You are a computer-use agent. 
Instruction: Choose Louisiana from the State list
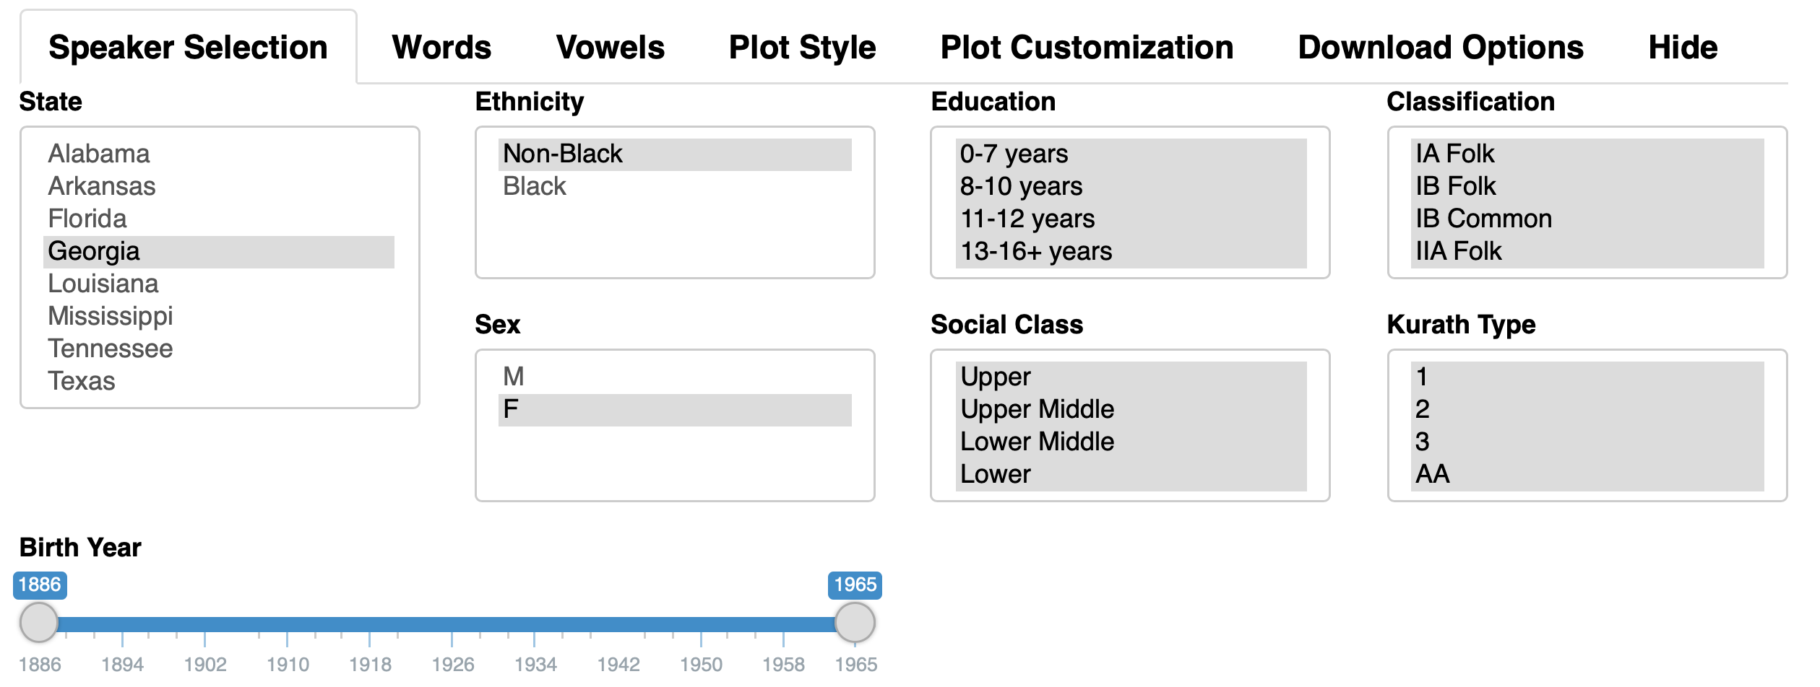tap(219, 284)
